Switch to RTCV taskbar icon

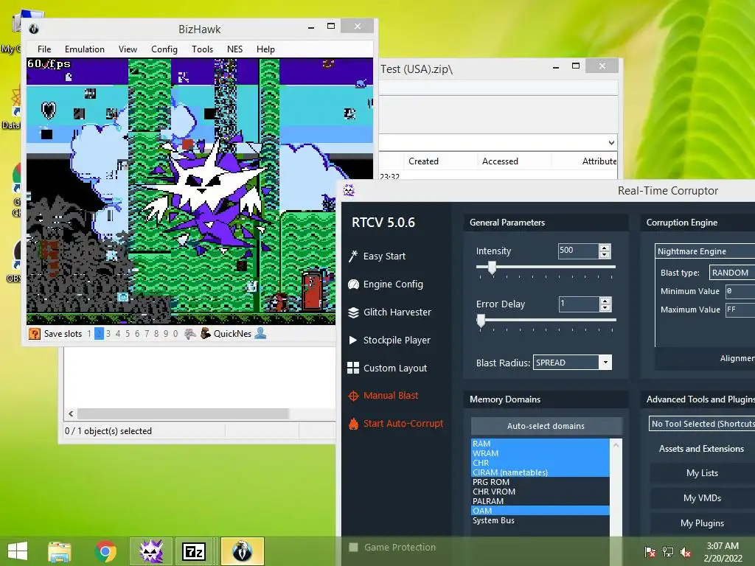[150, 551]
